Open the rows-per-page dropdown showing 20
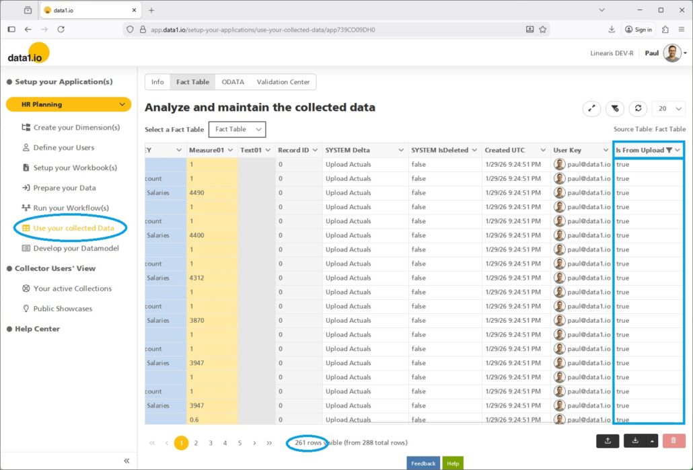This screenshot has width=693, height=470. [x=668, y=108]
